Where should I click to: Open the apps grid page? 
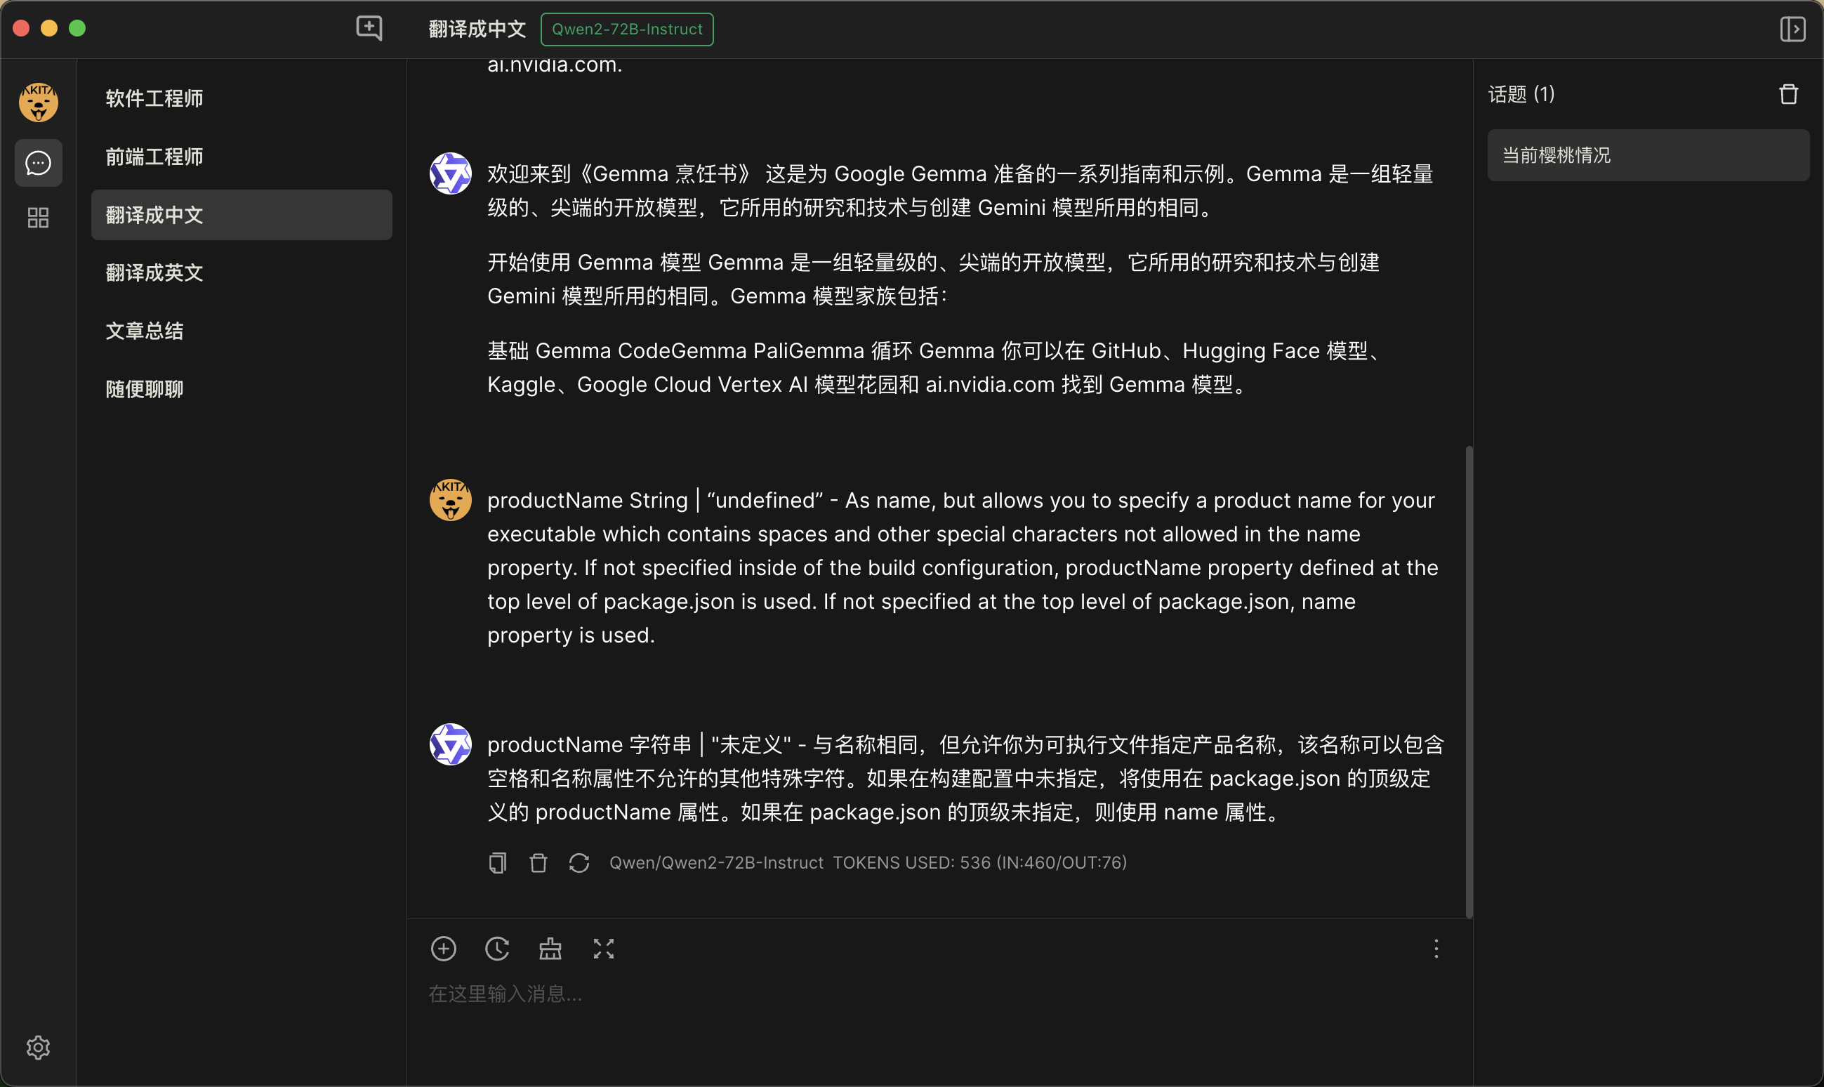(x=38, y=218)
